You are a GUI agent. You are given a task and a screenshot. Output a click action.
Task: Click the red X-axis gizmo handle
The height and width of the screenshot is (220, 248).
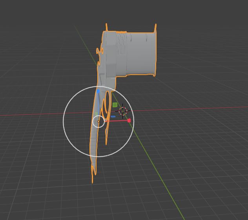(x=129, y=120)
